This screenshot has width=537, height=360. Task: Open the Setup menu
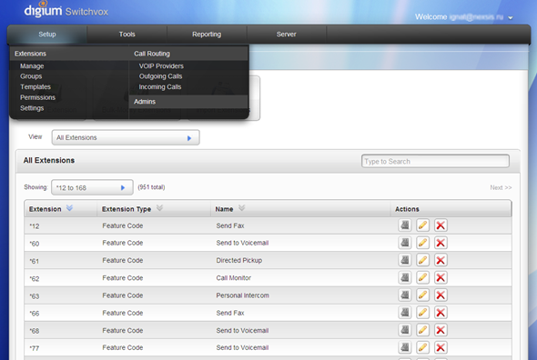[x=47, y=35]
